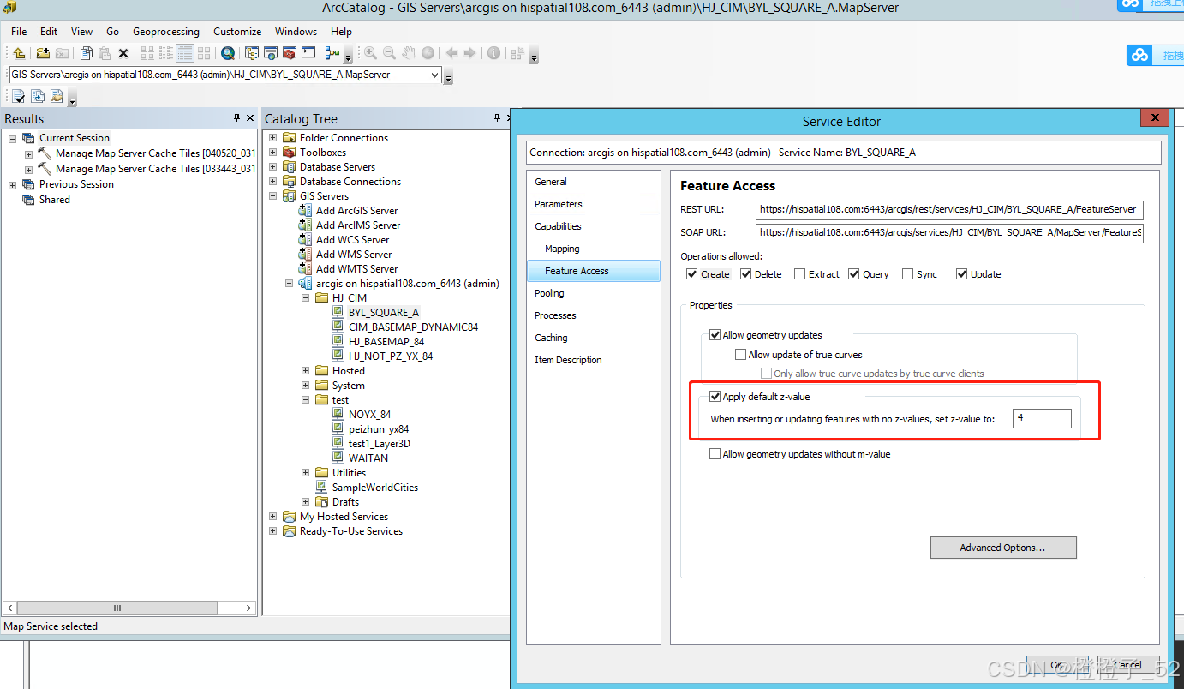Click the default z-value input field
Screen dimensions: 1184x689
1042,418
